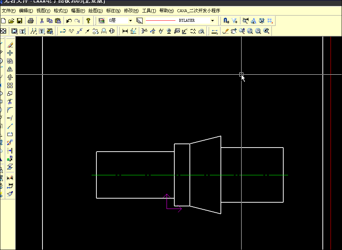Select the move four-arrow tool in sidebar
Screen dimensions: 342x250
click(10, 53)
